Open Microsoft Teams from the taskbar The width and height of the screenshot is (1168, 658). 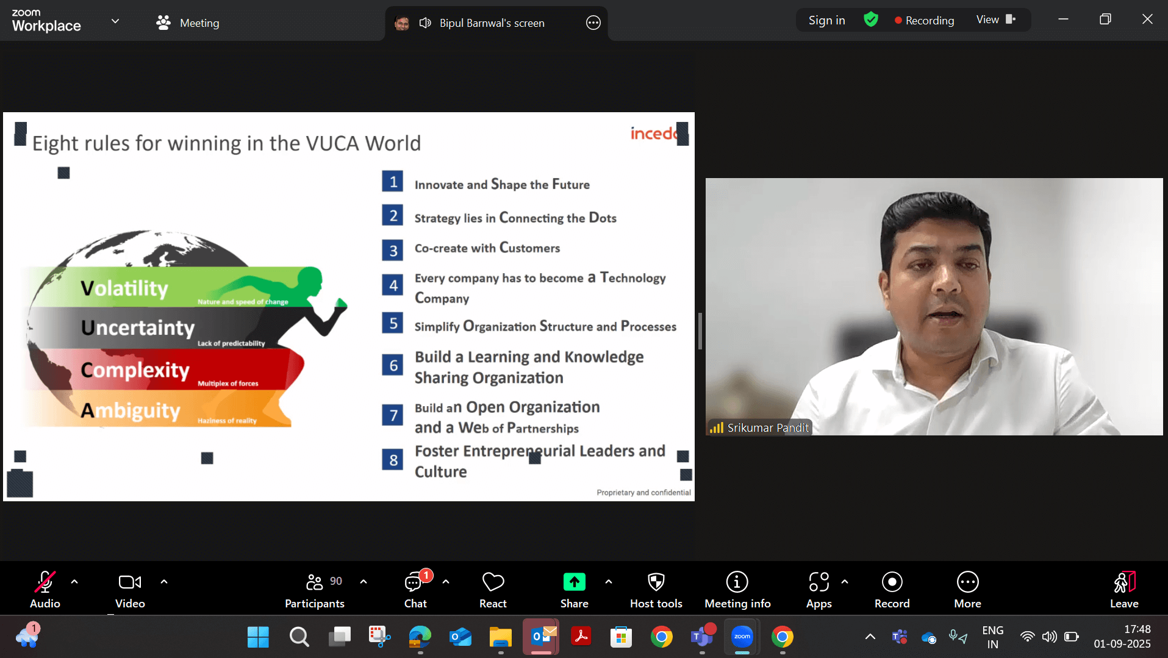(x=702, y=637)
